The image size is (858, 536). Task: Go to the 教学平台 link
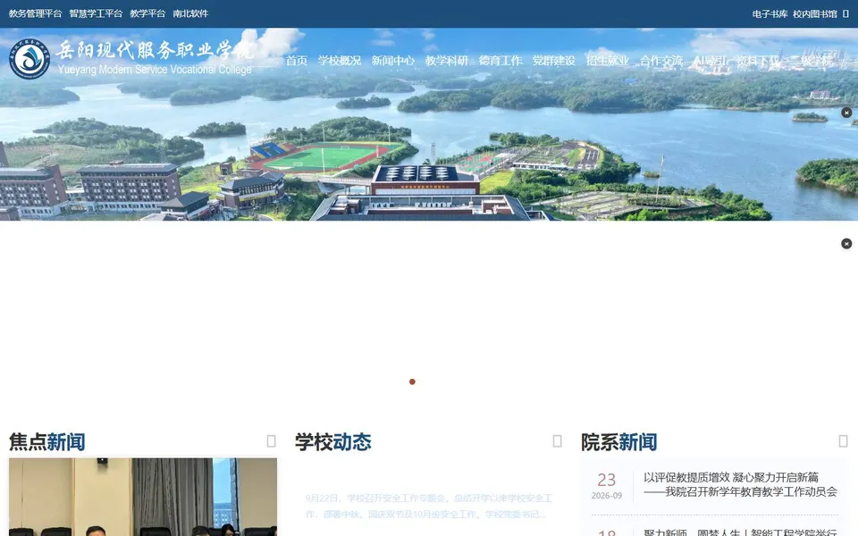point(147,13)
